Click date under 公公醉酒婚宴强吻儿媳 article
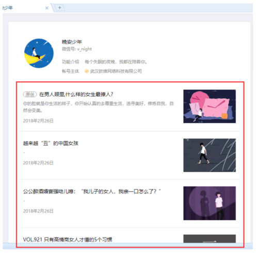This screenshot has width=258, height=254. (38, 211)
